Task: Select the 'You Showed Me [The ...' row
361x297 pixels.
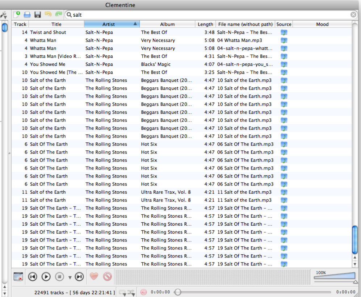Action: click(x=182, y=72)
